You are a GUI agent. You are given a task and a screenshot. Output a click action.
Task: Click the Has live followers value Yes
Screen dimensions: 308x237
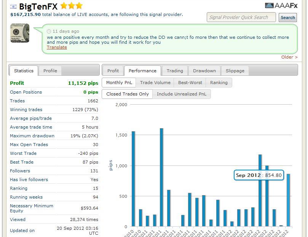point(94,180)
